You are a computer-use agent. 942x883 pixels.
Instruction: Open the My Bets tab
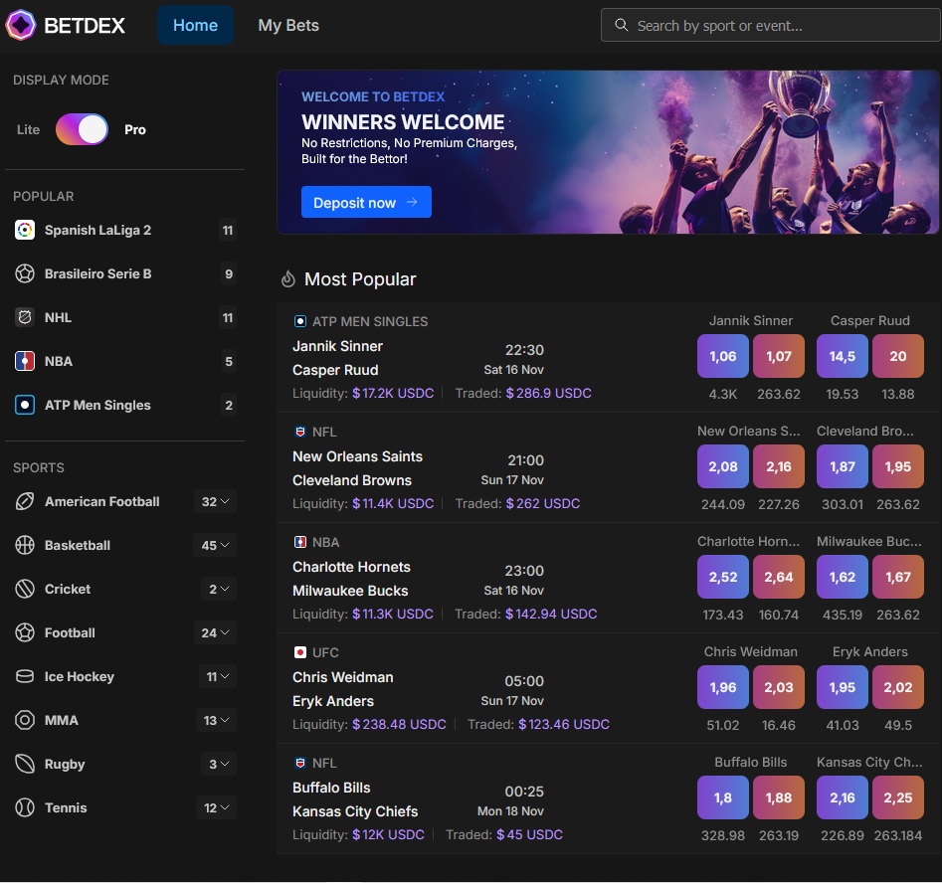(288, 25)
